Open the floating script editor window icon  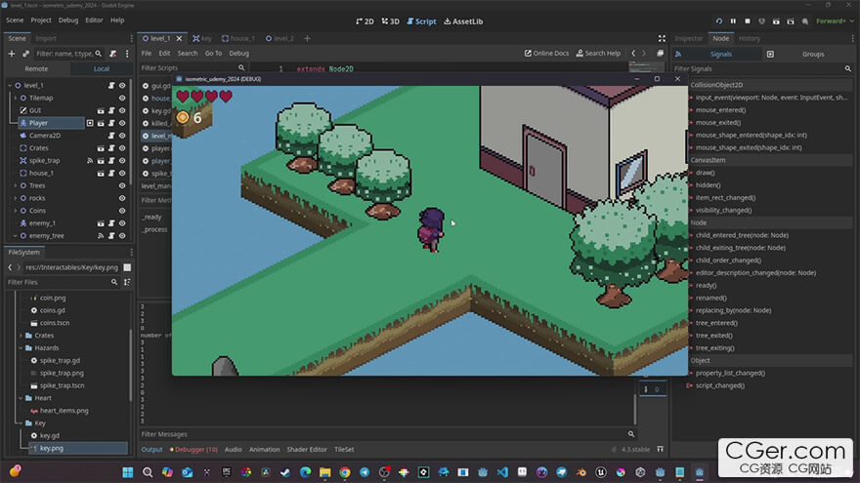point(660,53)
